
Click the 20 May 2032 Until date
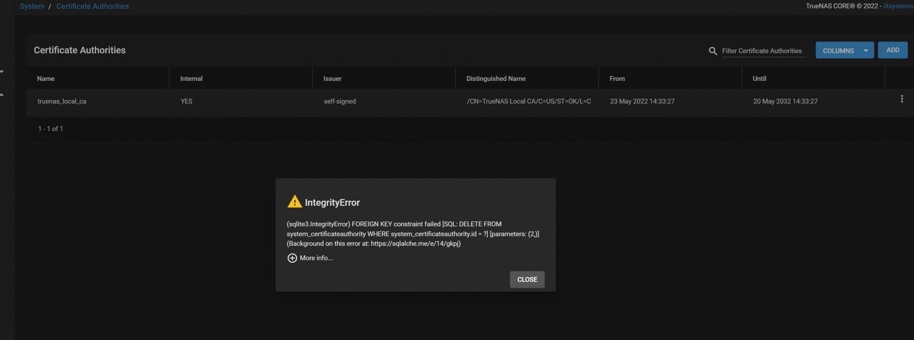[785, 101]
